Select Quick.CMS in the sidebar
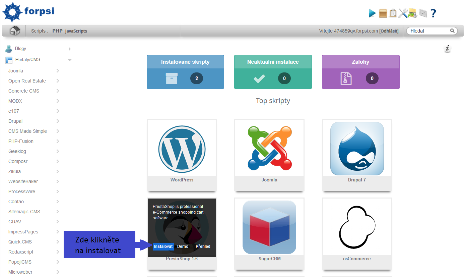466x277 pixels. tap(20, 242)
